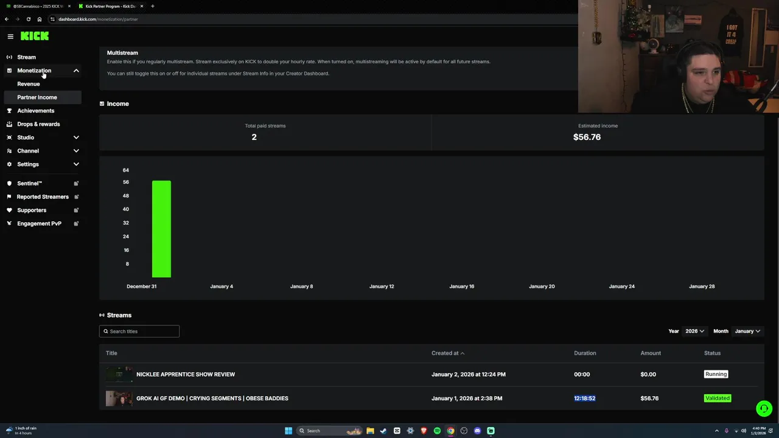This screenshot has height=438, width=779.
Task: Open the Year 2026 dropdown
Action: (694, 331)
